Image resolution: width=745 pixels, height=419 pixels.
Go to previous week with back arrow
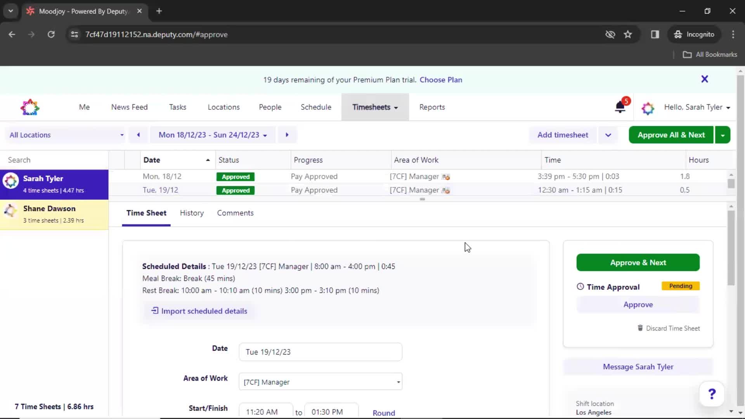tap(138, 135)
